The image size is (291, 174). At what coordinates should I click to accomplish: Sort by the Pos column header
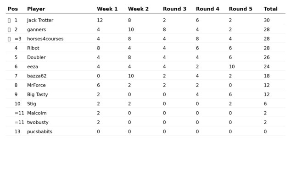pos(13,9)
